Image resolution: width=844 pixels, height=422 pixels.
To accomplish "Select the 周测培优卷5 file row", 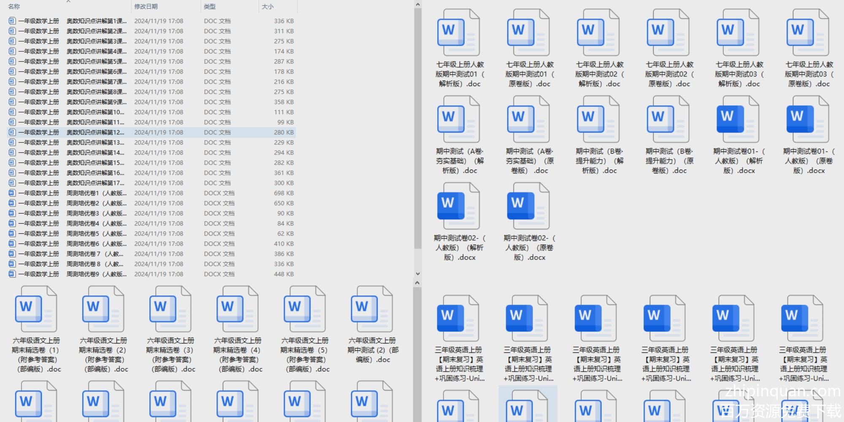I will point(96,234).
